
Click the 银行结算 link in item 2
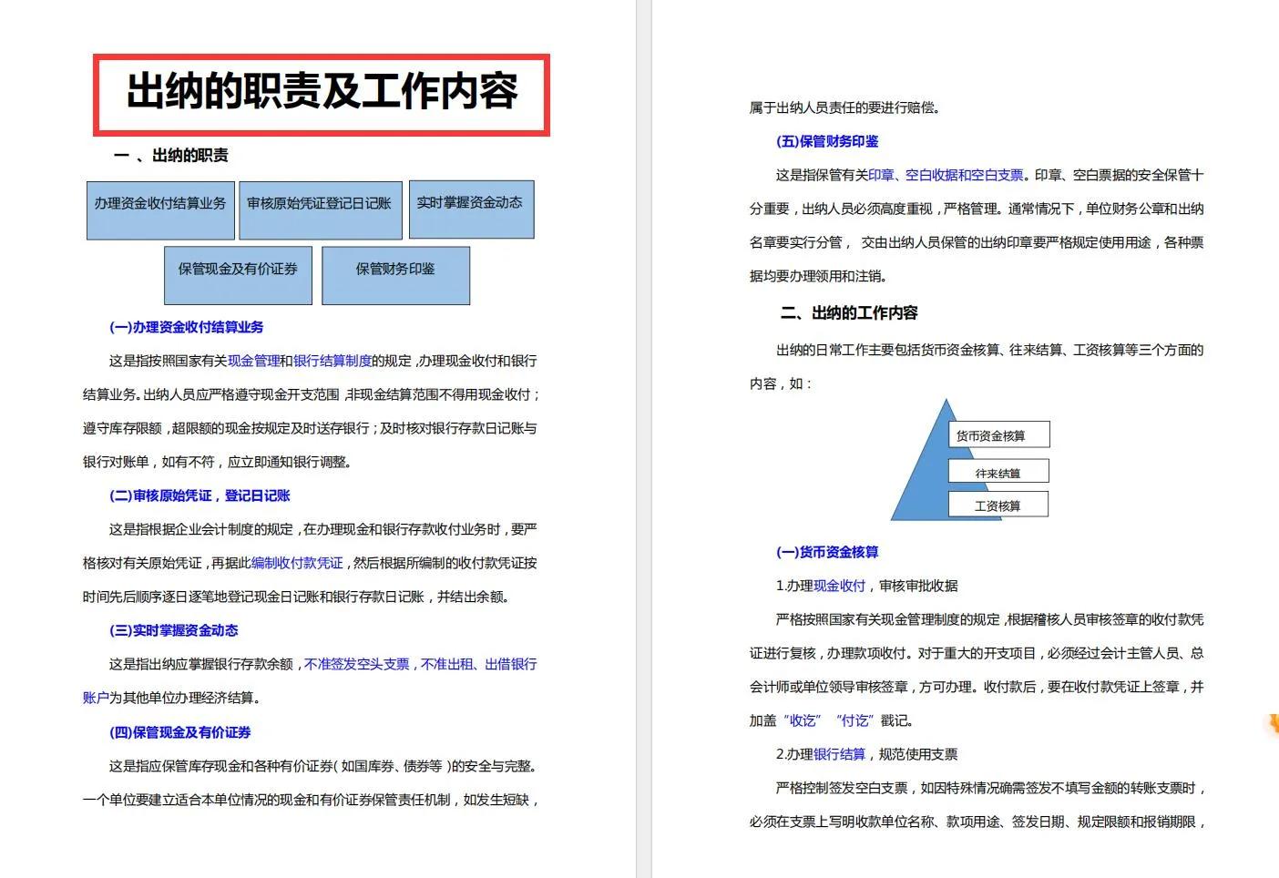tap(839, 754)
